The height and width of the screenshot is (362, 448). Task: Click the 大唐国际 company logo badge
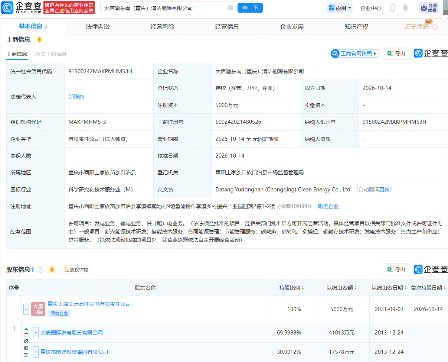pyautogui.click(x=38, y=309)
